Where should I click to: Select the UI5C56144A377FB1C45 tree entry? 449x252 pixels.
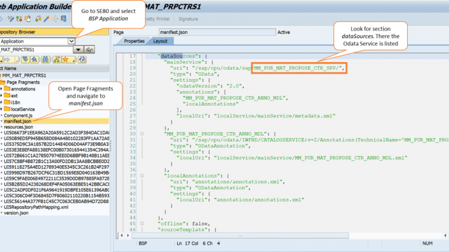(57, 202)
